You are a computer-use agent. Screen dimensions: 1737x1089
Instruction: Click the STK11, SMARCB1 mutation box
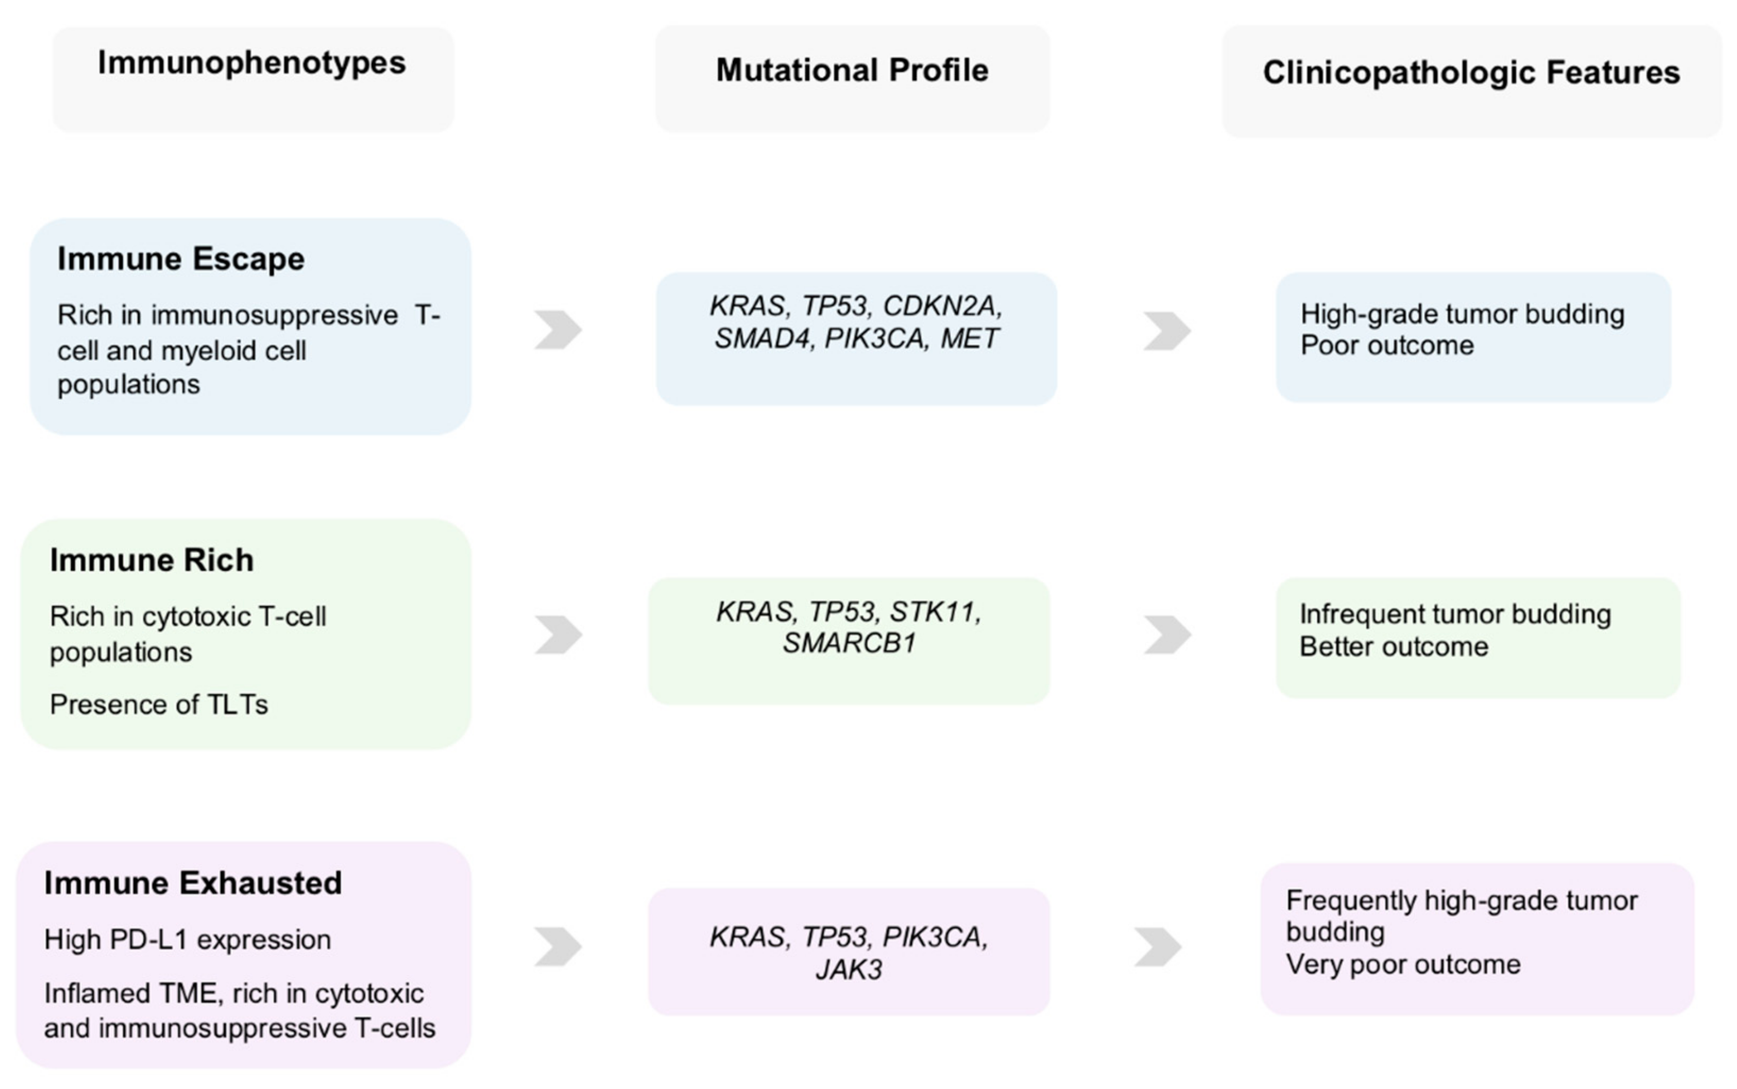[x=849, y=641]
